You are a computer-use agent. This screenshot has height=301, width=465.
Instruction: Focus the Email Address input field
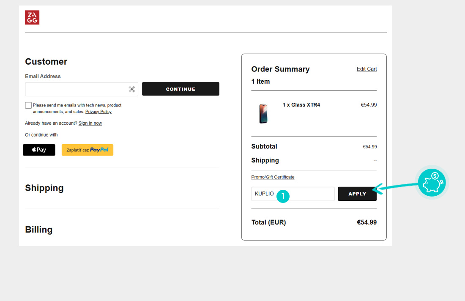[x=82, y=89]
